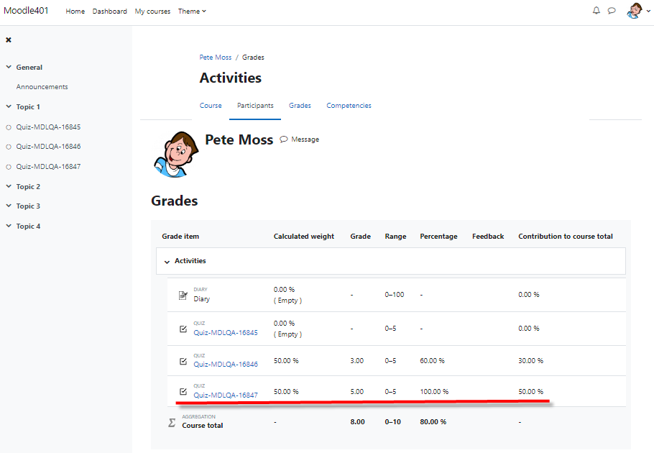654x453 pixels.
Task: Click Pete Moss profile picture
Action: pyautogui.click(x=176, y=155)
